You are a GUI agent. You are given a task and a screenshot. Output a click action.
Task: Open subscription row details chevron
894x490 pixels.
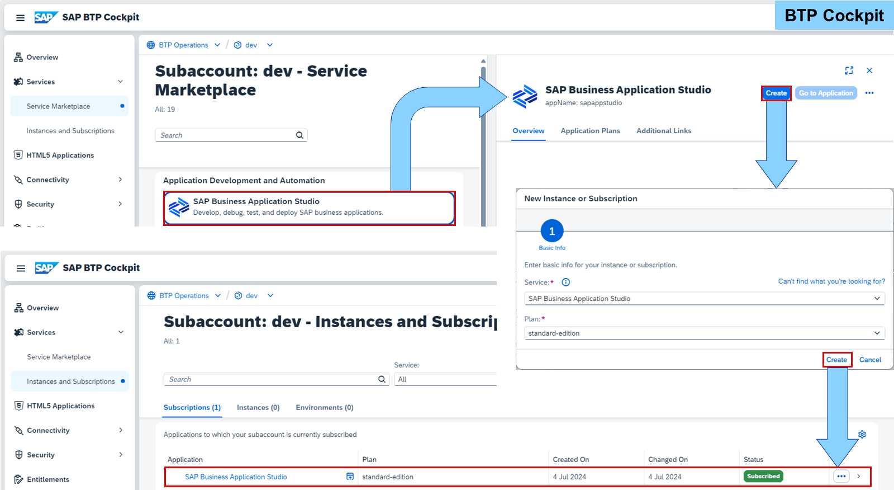(859, 477)
